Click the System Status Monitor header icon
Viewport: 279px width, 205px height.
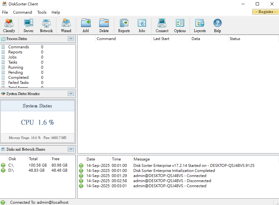(x=3, y=94)
